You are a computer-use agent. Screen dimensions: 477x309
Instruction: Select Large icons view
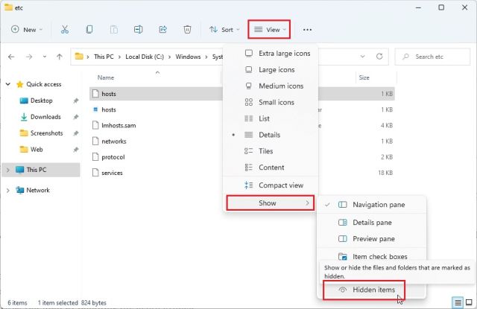271,69
